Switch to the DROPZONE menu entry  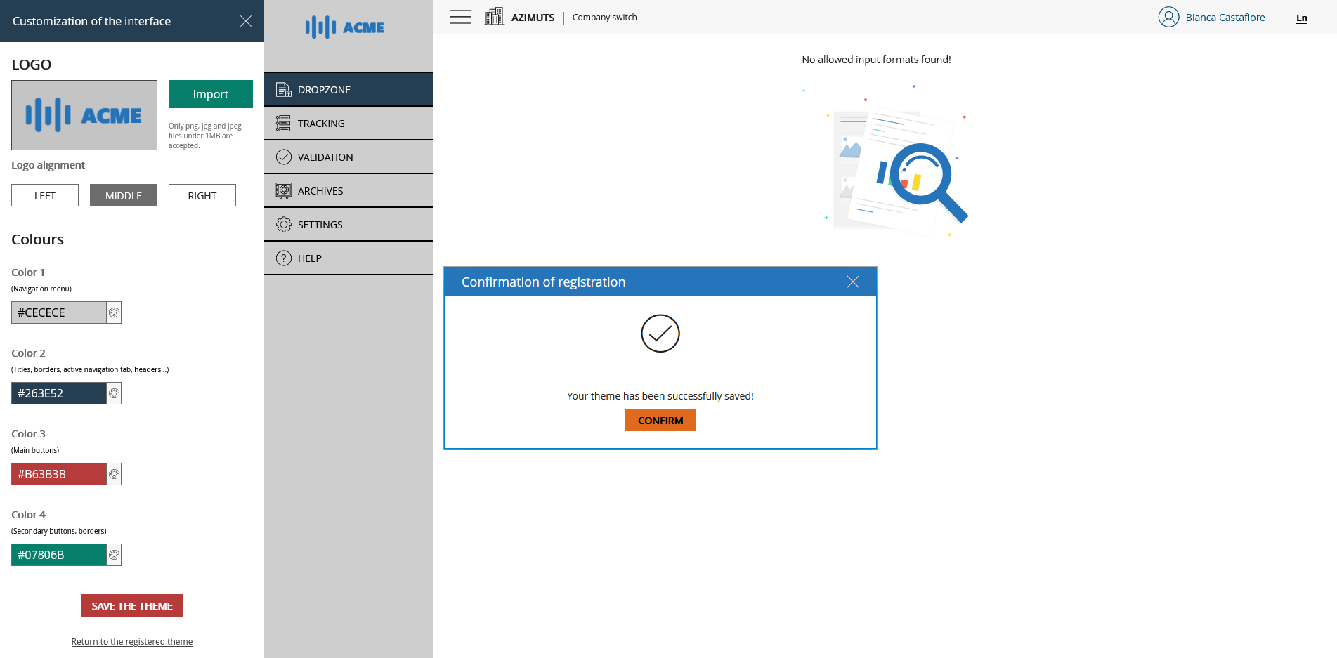click(x=324, y=89)
